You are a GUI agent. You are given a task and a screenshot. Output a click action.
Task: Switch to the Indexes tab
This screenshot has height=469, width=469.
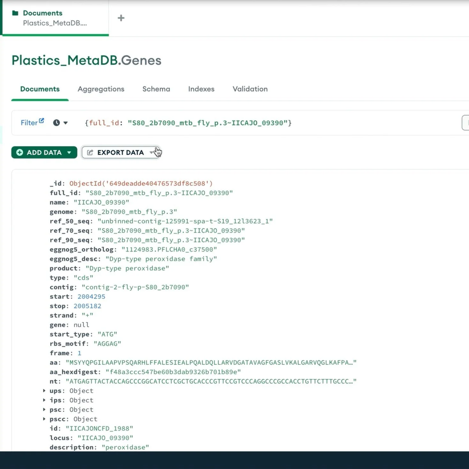pos(201,89)
